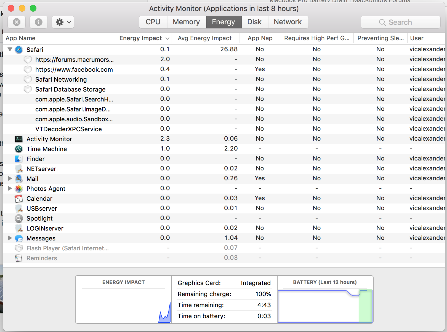Switch to the Memory tab
The image size is (447, 332).
click(187, 22)
